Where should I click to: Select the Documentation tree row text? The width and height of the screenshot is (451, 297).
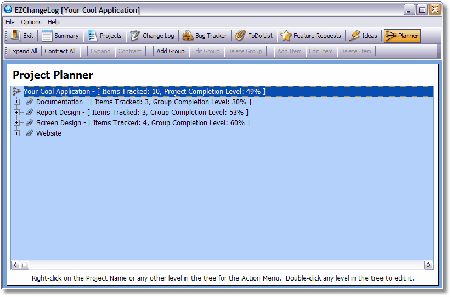[x=144, y=102]
